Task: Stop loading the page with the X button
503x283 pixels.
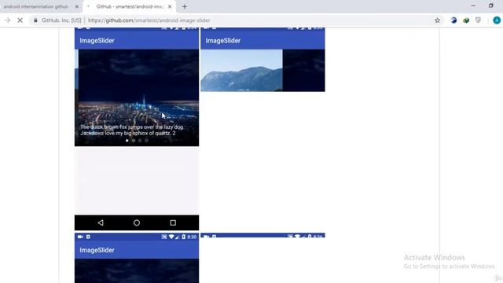Action: pyautogui.click(x=20, y=20)
